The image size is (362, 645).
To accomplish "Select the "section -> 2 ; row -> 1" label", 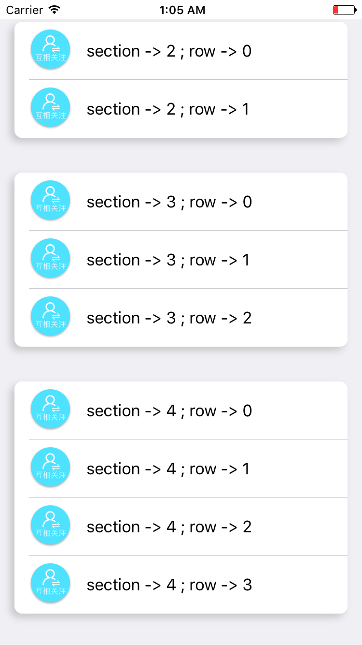I will pyautogui.click(x=168, y=109).
